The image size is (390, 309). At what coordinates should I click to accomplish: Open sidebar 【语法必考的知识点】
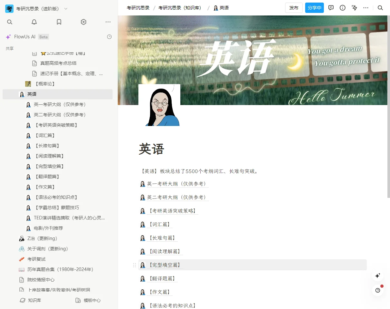[x=56, y=197]
